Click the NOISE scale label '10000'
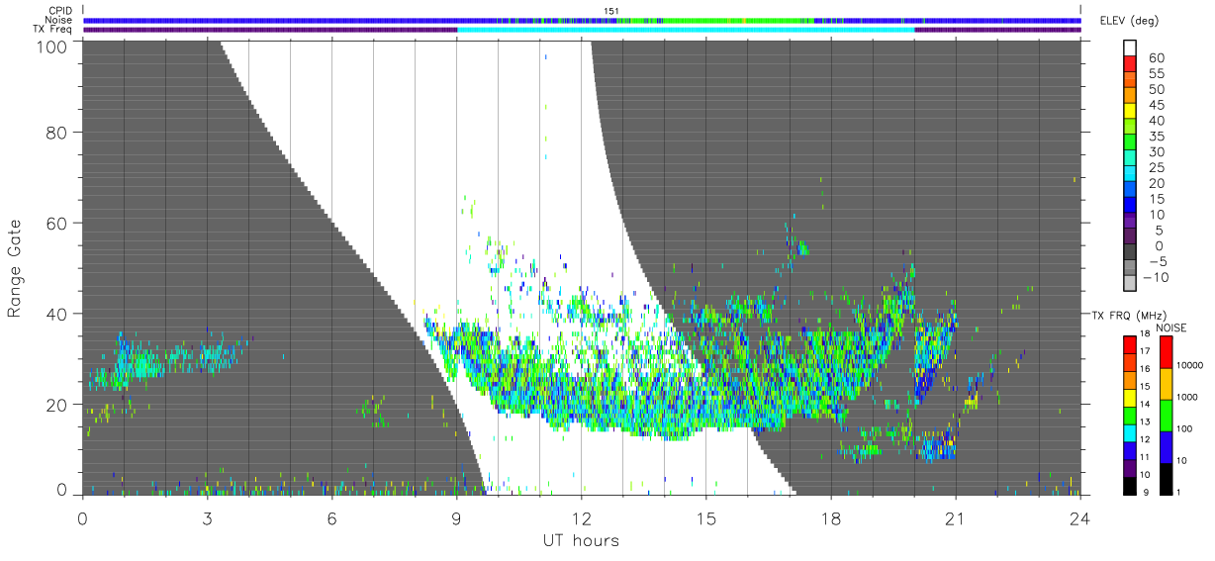 coord(1190,365)
